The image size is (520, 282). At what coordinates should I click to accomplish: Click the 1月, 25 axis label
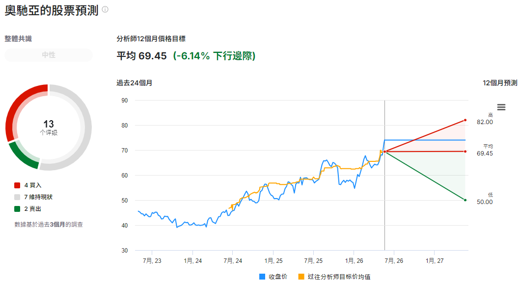[x=274, y=261]
